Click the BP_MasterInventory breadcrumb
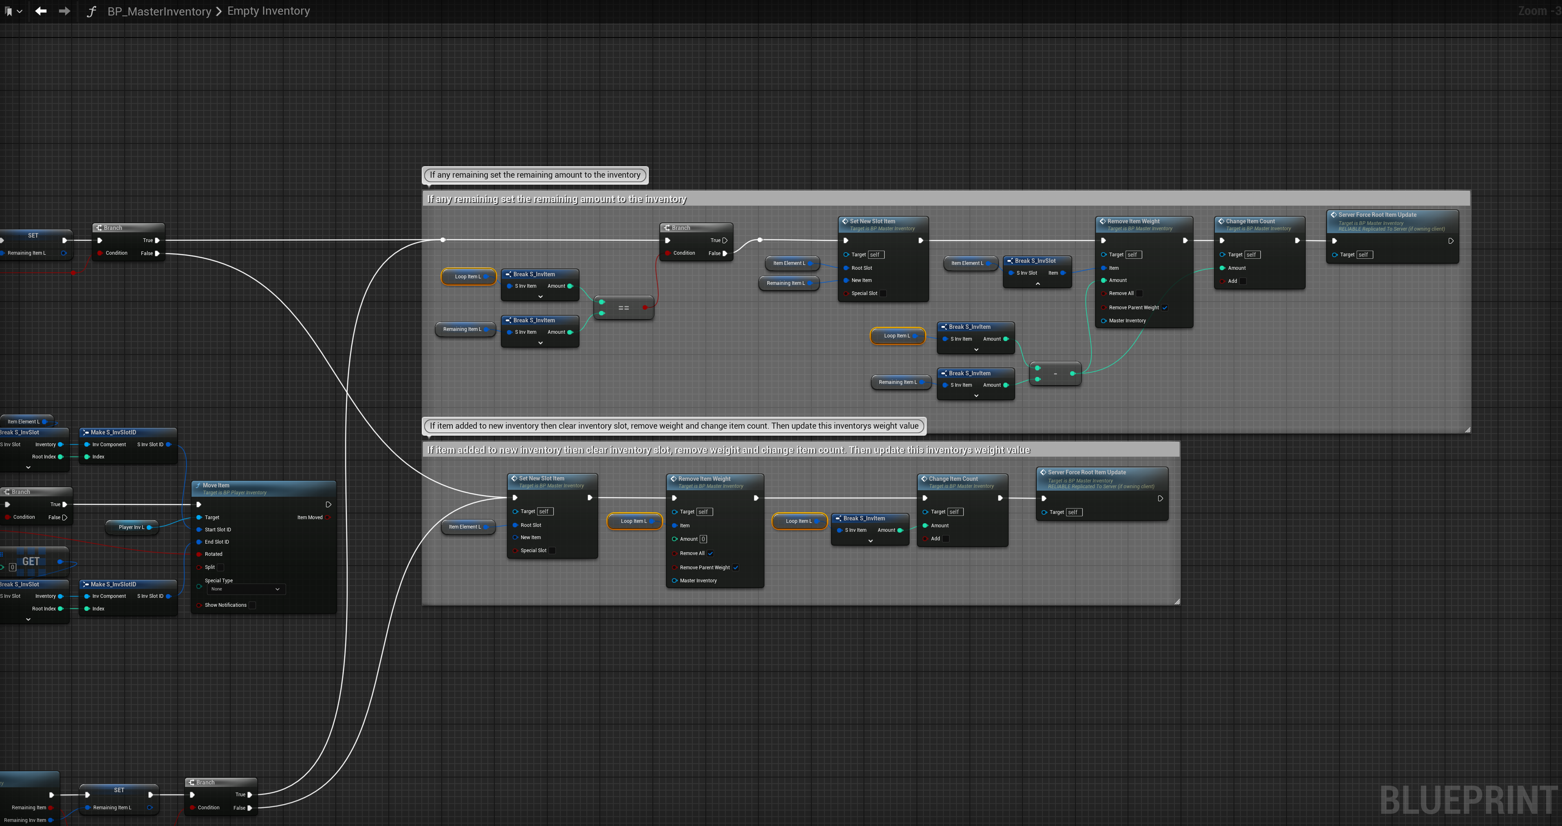The width and height of the screenshot is (1562, 826). click(x=159, y=11)
